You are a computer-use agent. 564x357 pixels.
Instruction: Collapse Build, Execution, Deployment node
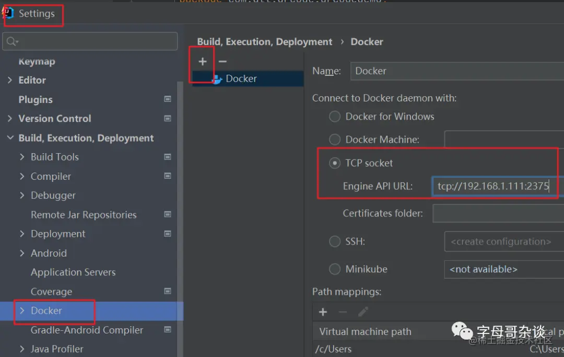click(10, 138)
